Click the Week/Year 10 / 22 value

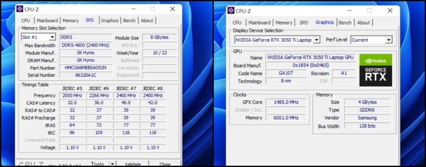160,53
